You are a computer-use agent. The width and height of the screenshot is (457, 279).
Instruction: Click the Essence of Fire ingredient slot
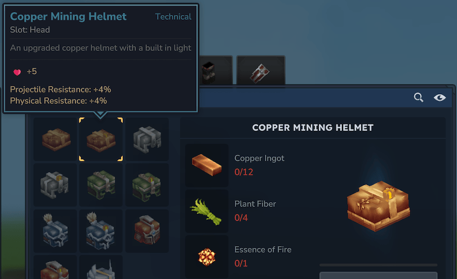tap(206, 257)
